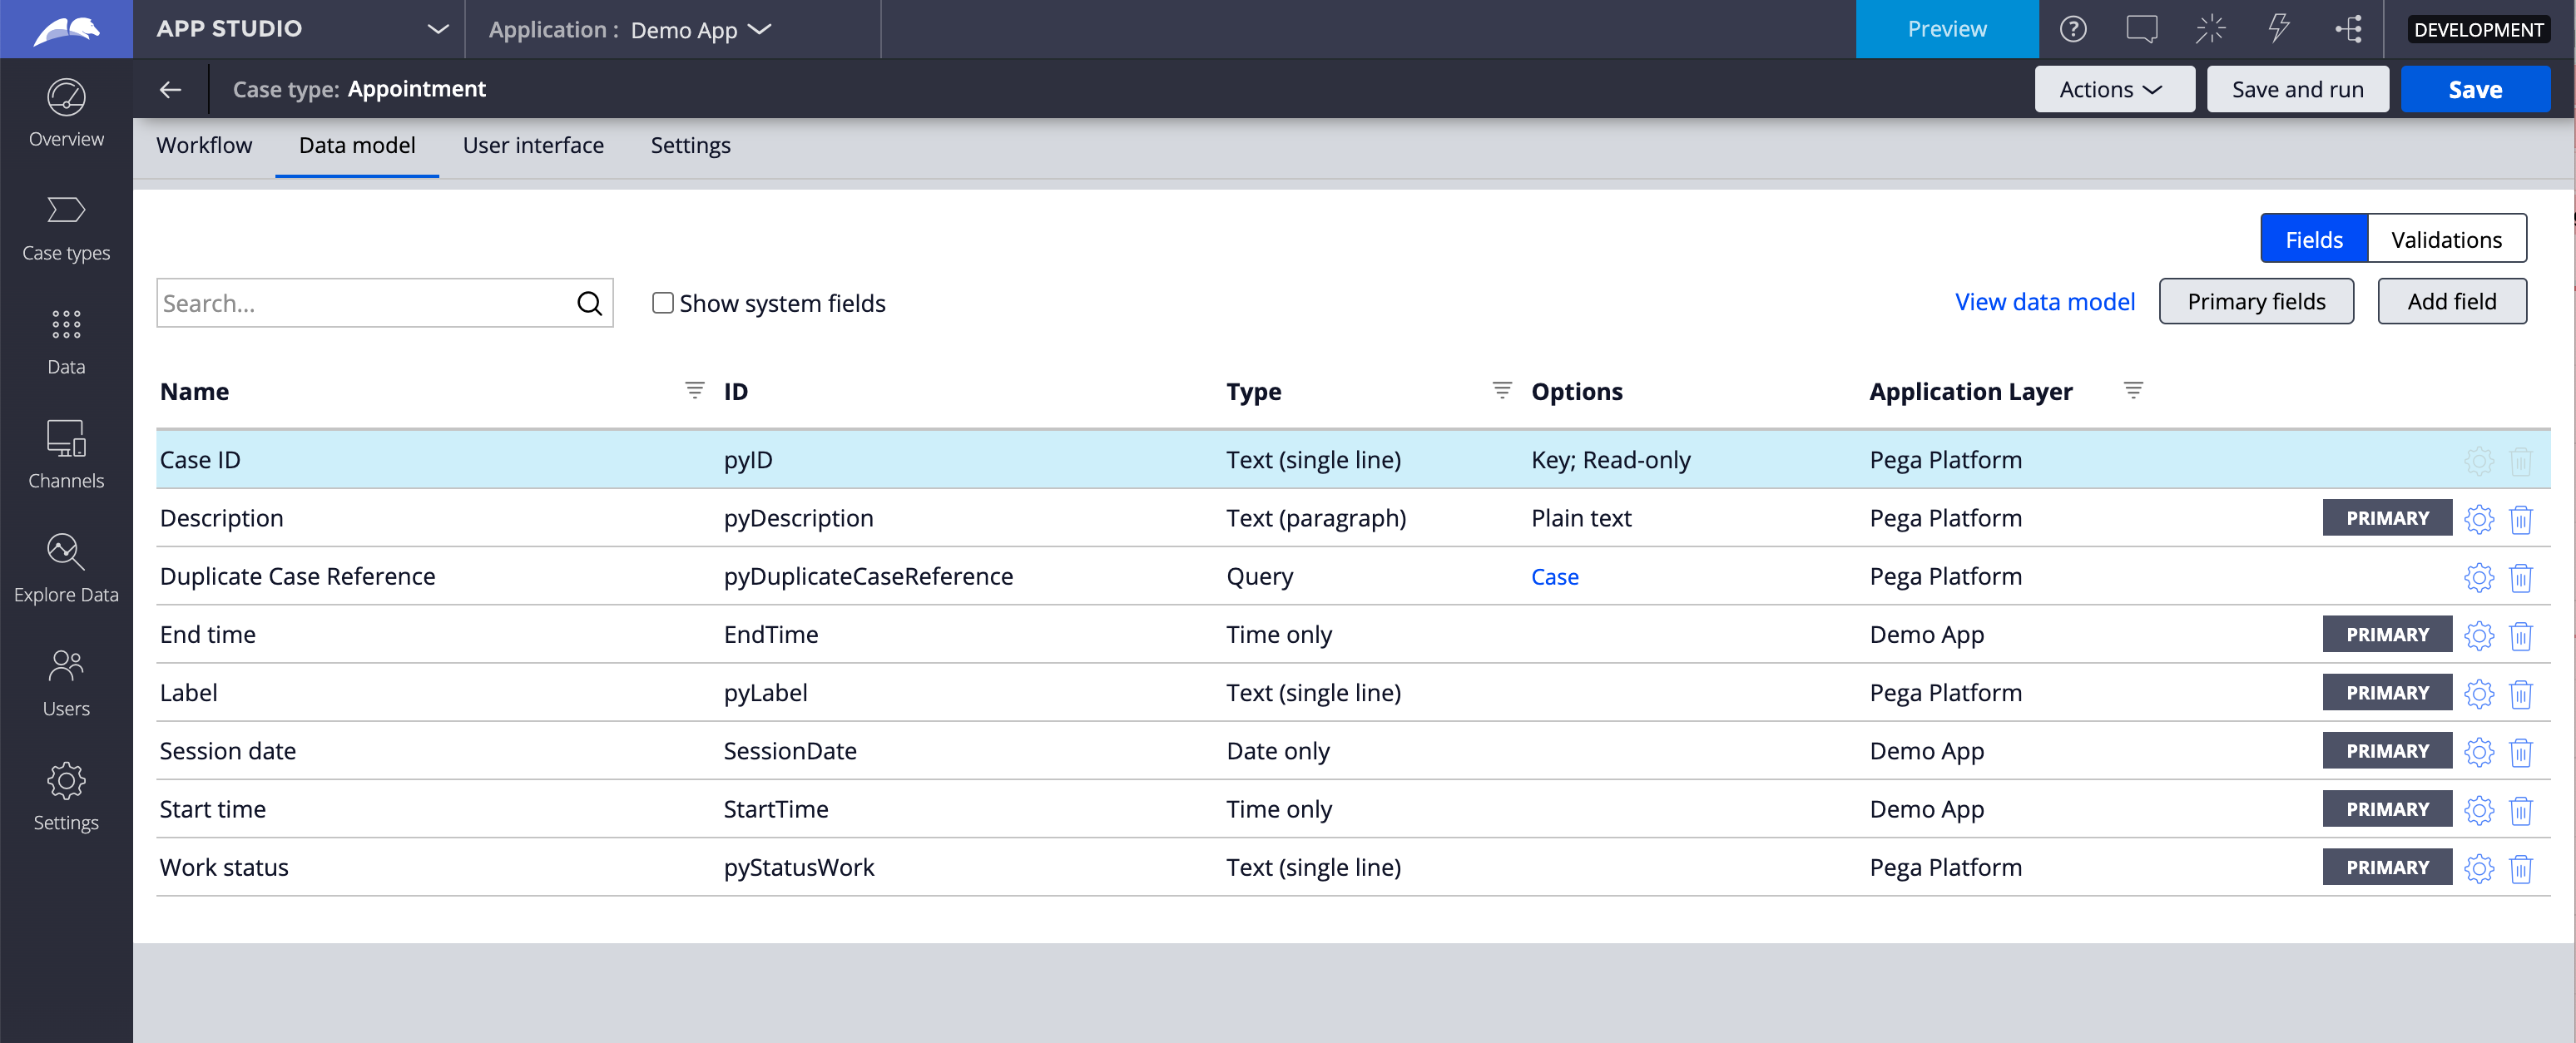Switch to the Validations toggle
Viewport: 2576px width, 1043px height.
click(2445, 239)
